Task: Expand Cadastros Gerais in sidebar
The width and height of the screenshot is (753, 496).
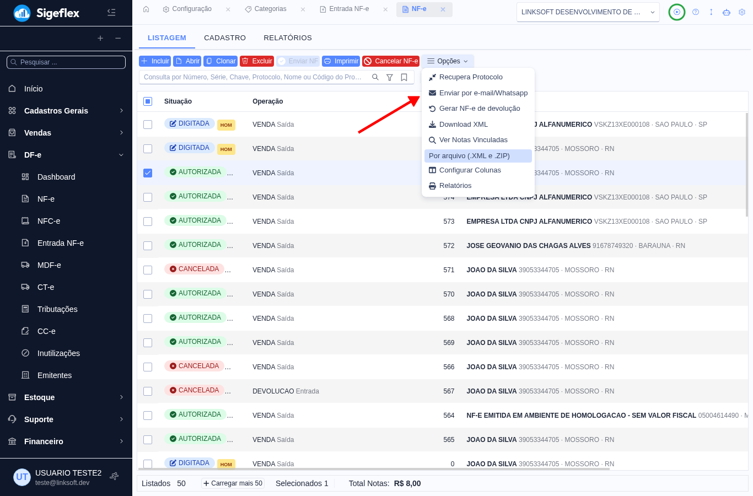Action: tap(66, 111)
